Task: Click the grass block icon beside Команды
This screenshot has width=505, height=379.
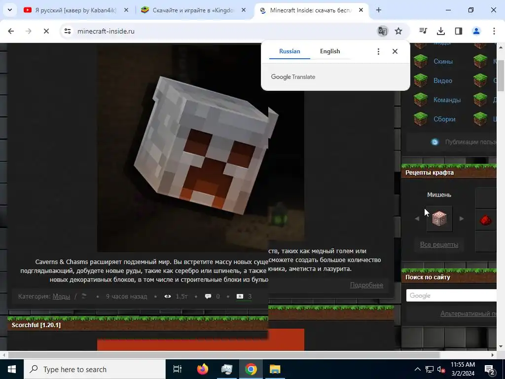Action: [x=421, y=100]
